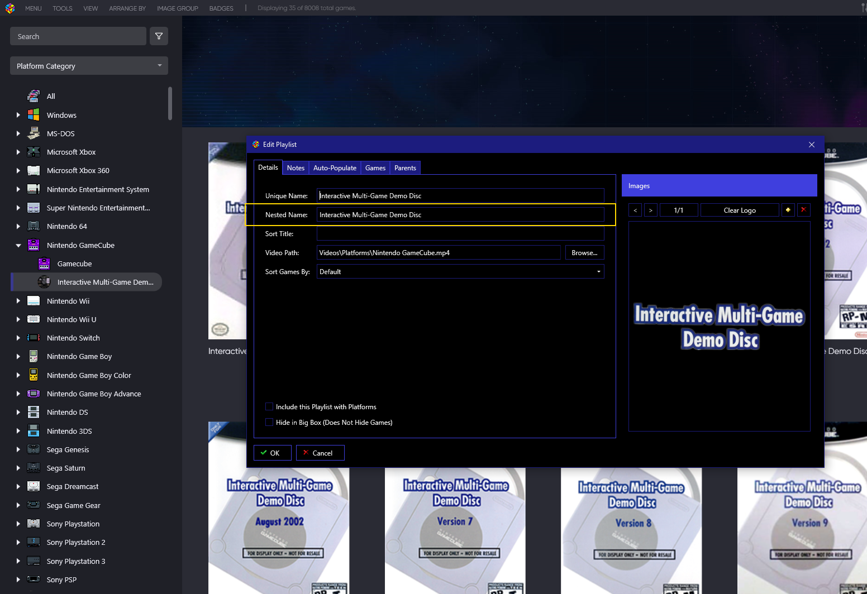The width and height of the screenshot is (867, 594).
Task: Click the Cancel button
Action: tap(320, 453)
